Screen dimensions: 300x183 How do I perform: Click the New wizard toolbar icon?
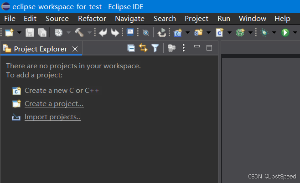[10, 33]
